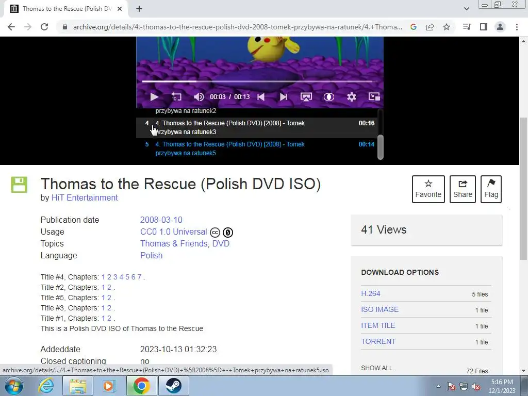Open Title #5 chapter 1 link
This screenshot has width=528, height=396.
(103, 298)
